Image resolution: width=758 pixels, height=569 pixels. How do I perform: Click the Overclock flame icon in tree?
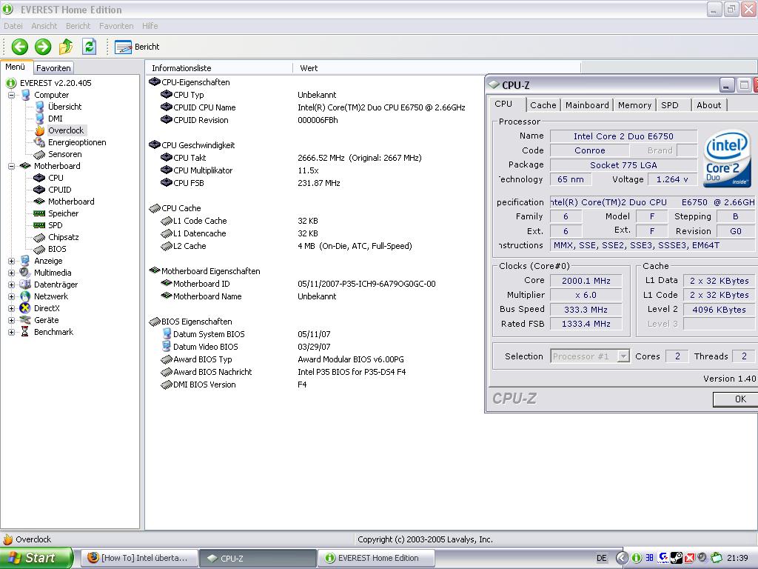[40, 130]
